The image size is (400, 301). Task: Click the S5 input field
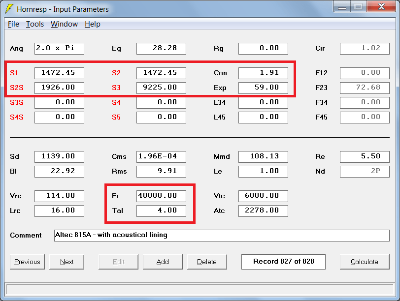tap(161, 118)
